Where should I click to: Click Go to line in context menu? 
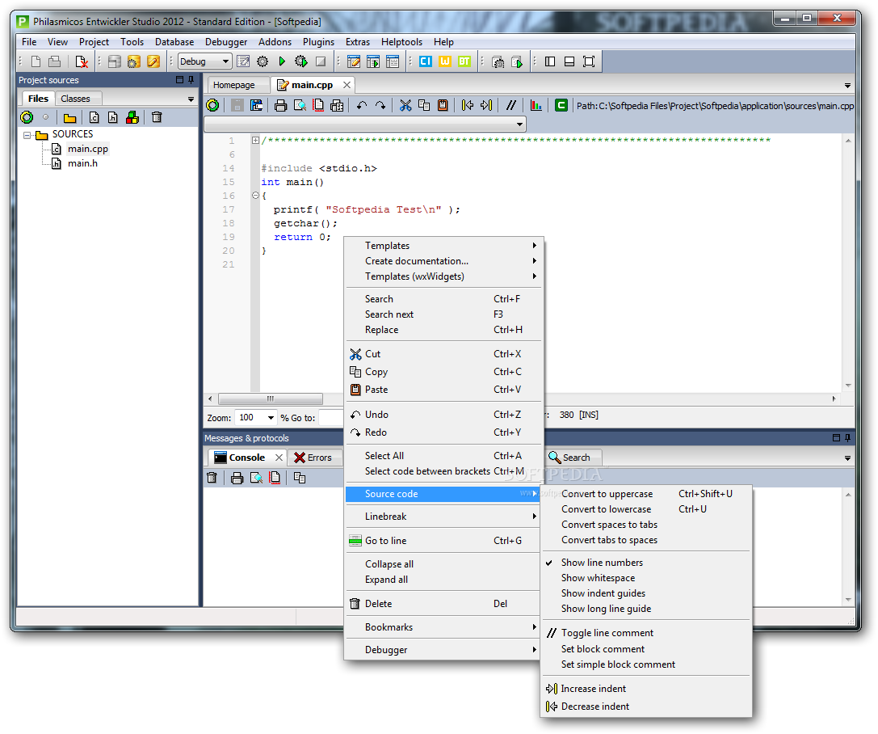[443, 541]
